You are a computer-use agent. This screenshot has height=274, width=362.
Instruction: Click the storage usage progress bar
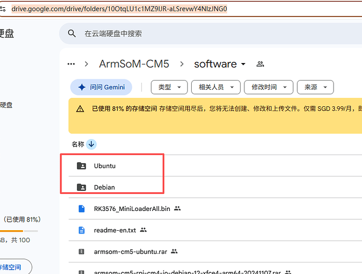(x=19, y=231)
